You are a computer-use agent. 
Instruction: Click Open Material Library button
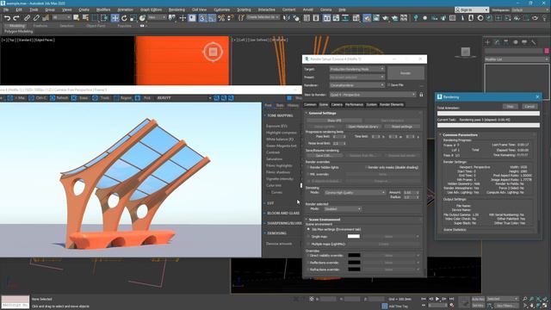pyautogui.click(x=363, y=127)
